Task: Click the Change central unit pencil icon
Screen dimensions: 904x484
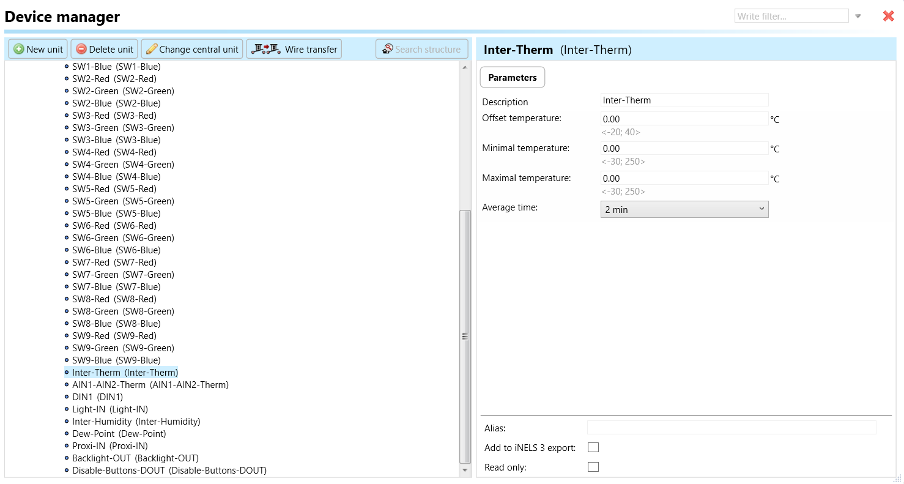Action: [x=152, y=50]
